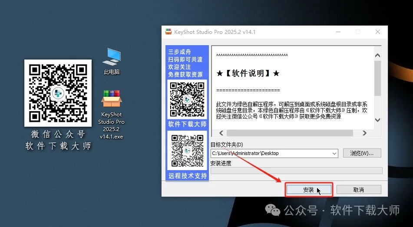The height and width of the screenshot is (227, 413).
Task: Click the text area scroll down arrow
Action: coord(377,120)
